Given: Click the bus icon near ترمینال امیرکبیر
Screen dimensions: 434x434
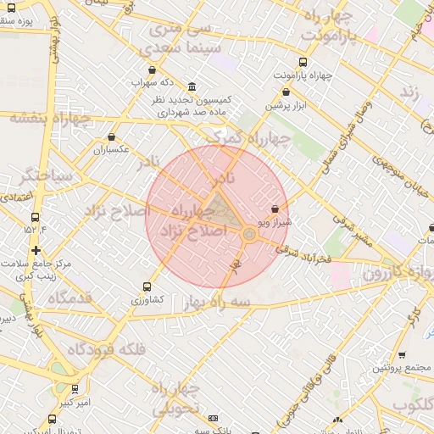Looking at the screenshot, I should (x=52, y=419).
